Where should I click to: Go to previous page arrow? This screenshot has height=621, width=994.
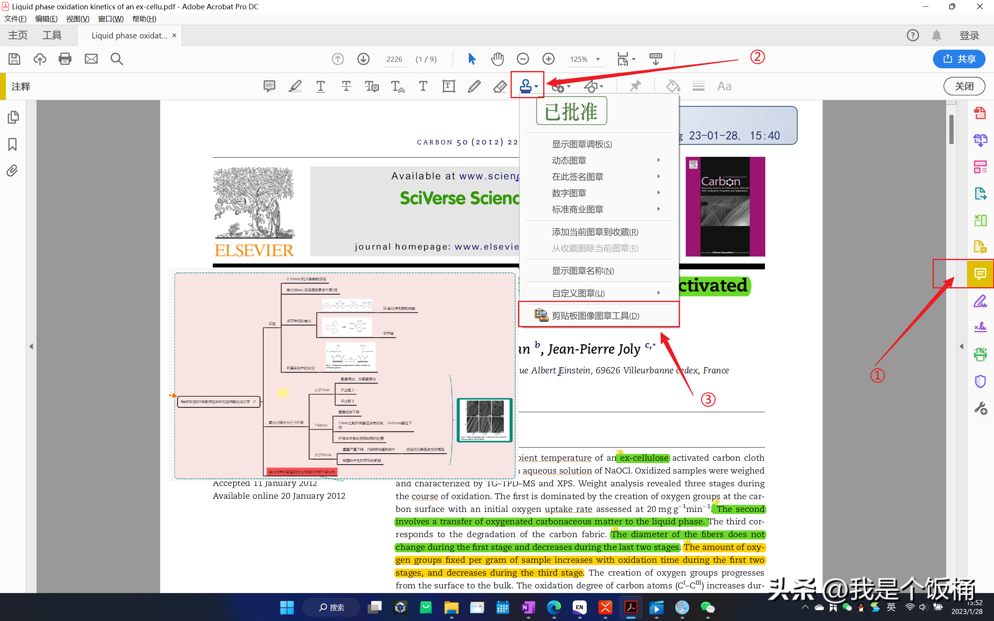coord(338,59)
